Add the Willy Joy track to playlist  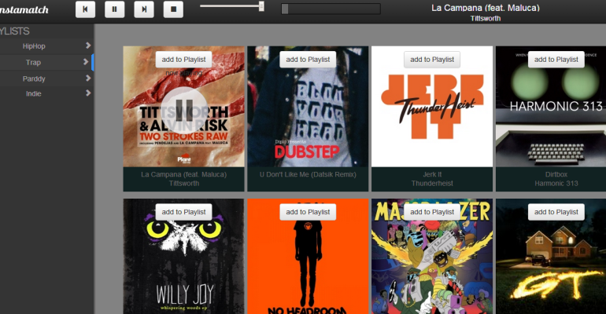(x=184, y=212)
